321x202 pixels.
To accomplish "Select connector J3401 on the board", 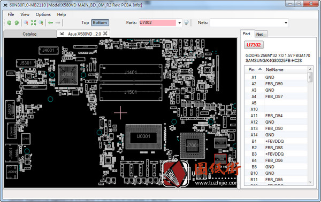I will 11,153.
